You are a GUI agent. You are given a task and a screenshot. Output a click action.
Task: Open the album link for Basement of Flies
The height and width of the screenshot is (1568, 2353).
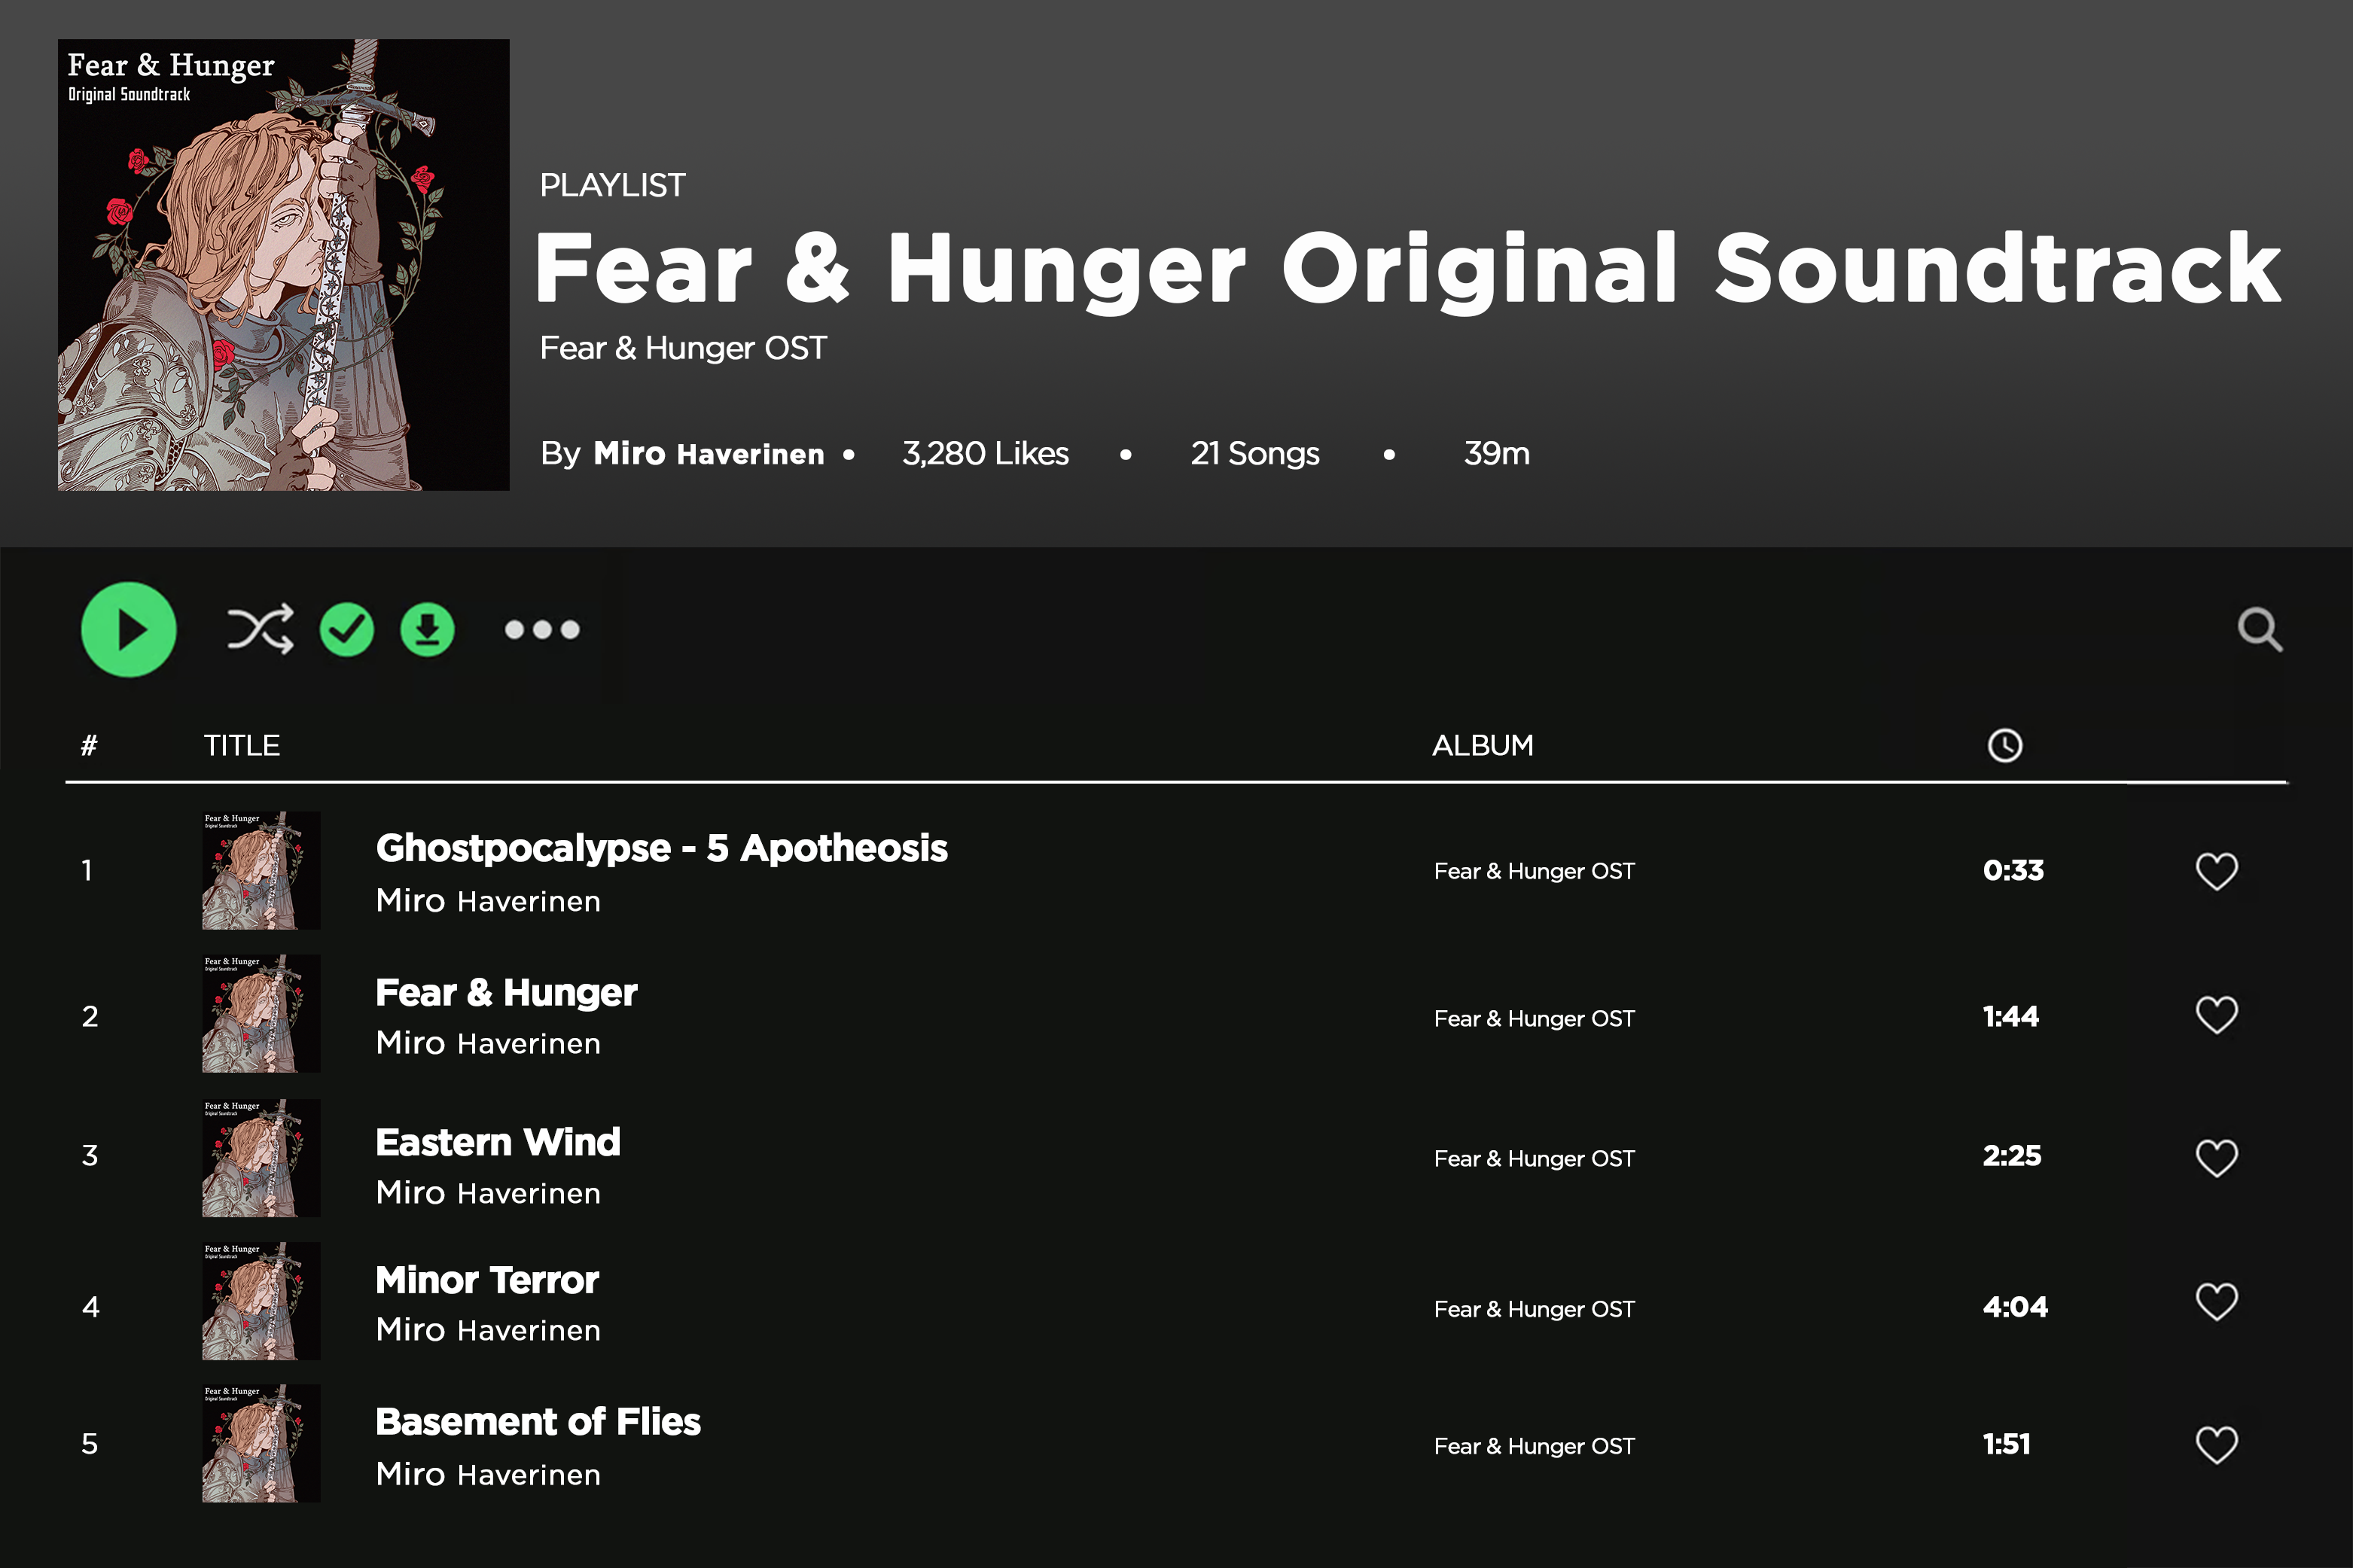(1534, 1446)
